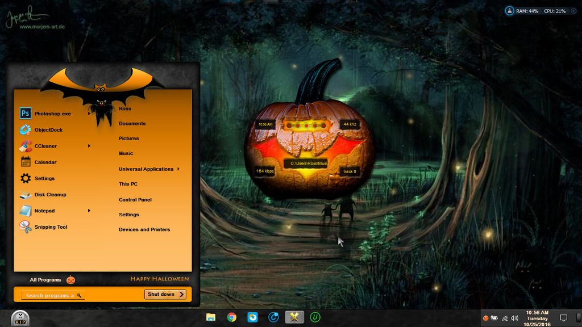The image size is (582, 327).
Task: Click the Calendar program icon
Action: tap(26, 162)
